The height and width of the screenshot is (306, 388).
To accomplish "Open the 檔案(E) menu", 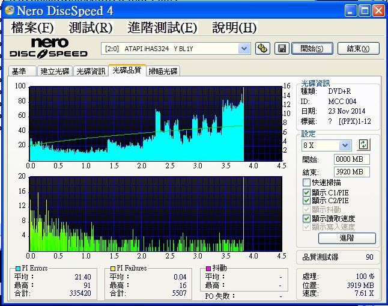I will pos(32,27).
